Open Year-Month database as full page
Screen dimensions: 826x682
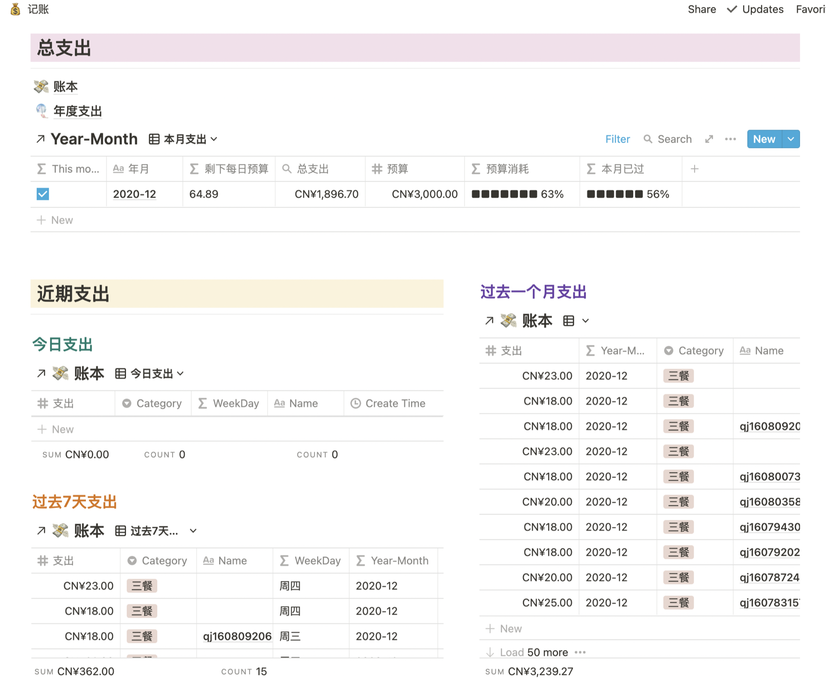pyautogui.click(x=709, y=139)
